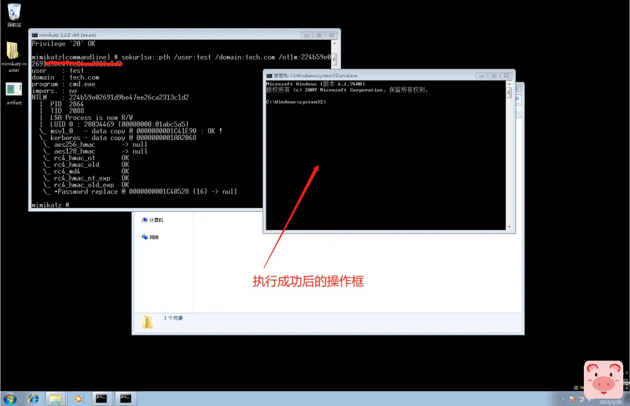Viewport: 630px width, 406px height.
Task: Click scroll-up arrow in the cmd.exe window
Action: coord(509,84)
